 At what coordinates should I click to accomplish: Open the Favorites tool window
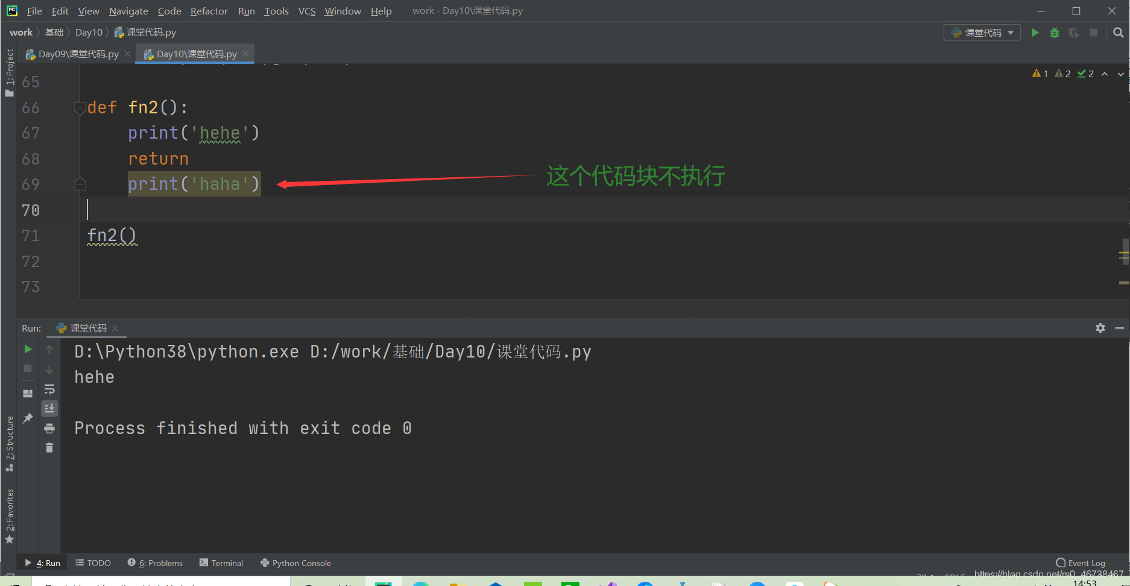click(x=9, y=515)
